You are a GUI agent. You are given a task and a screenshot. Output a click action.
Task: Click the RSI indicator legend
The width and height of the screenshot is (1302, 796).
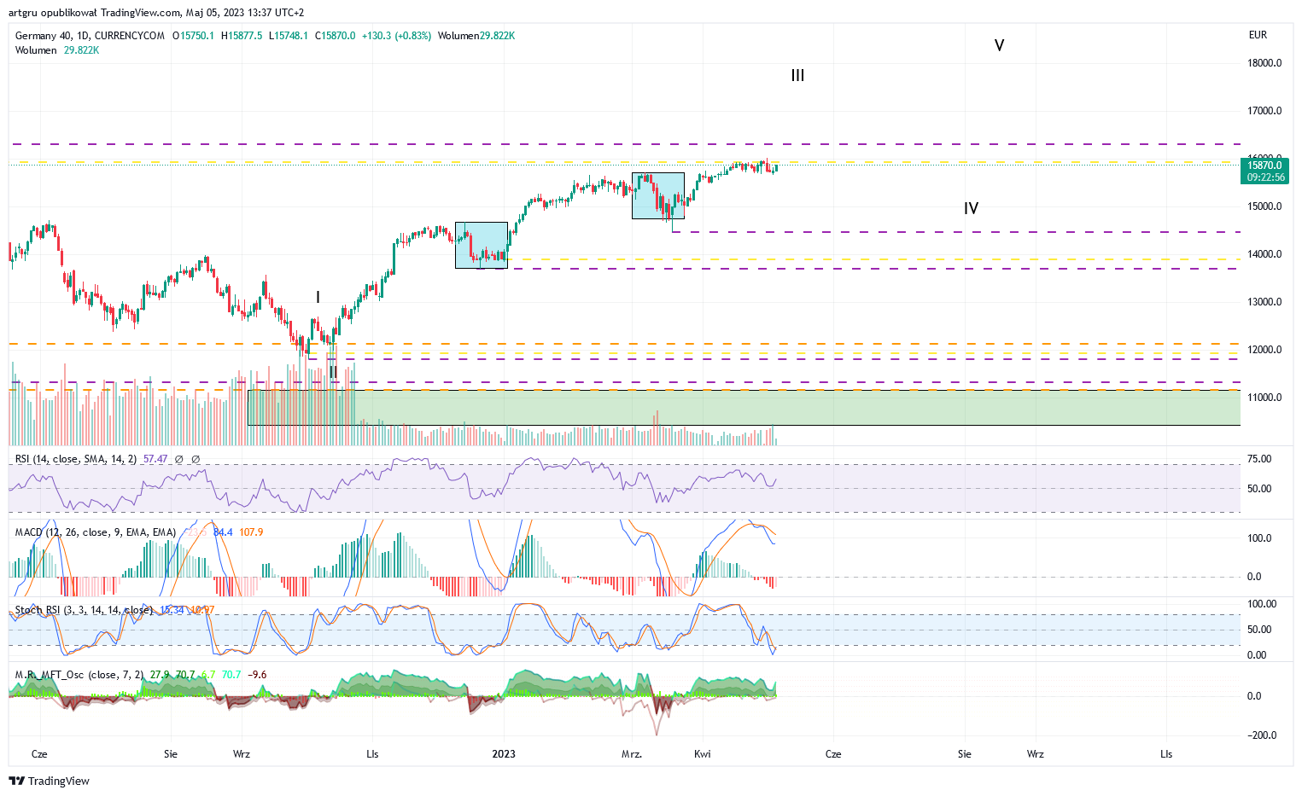click(76, 459)
